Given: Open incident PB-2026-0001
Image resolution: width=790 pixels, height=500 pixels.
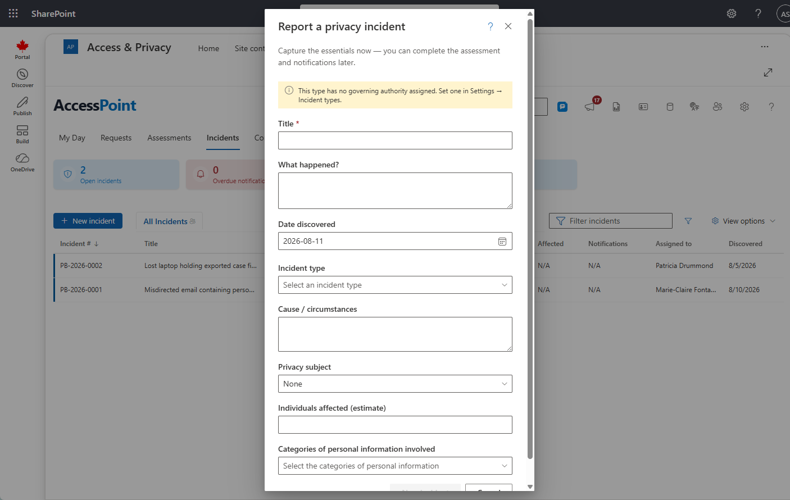Looking at the screenshot, I should pyautogui.click(x=81, y=290).
